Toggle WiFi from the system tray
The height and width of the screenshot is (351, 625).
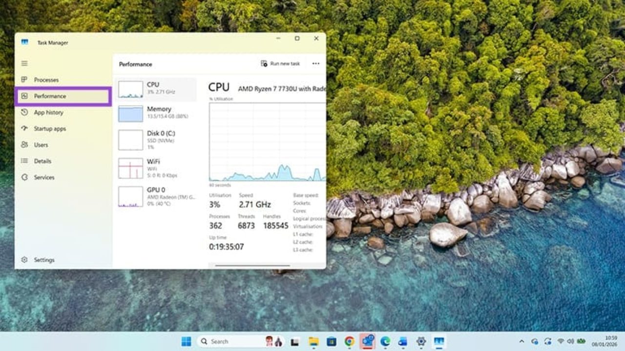[561, 341]
